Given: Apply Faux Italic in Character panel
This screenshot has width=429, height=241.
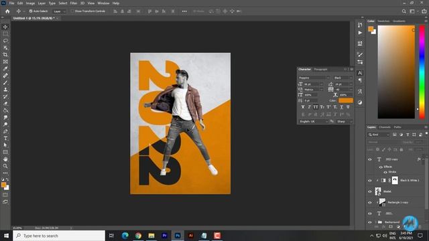Looking at the screenshot, I should tap(309, 107).
